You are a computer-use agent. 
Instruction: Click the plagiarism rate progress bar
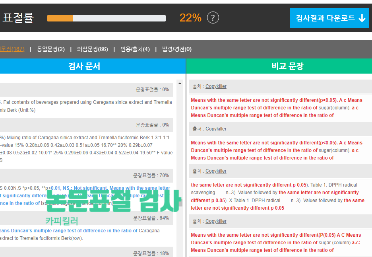tap(106, 18)
